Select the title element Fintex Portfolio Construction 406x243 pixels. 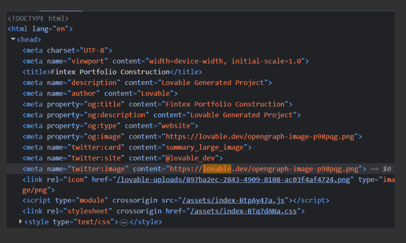click(112, 72)
